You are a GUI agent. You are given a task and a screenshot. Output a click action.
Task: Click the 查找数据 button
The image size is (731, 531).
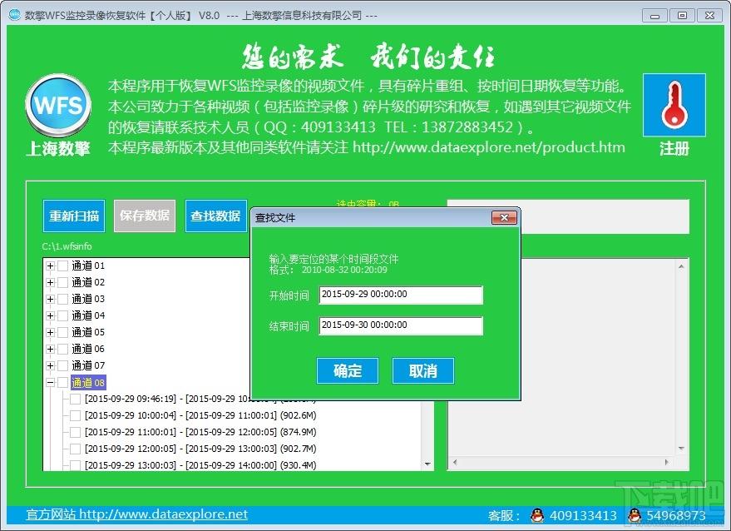tap(216, 216)
